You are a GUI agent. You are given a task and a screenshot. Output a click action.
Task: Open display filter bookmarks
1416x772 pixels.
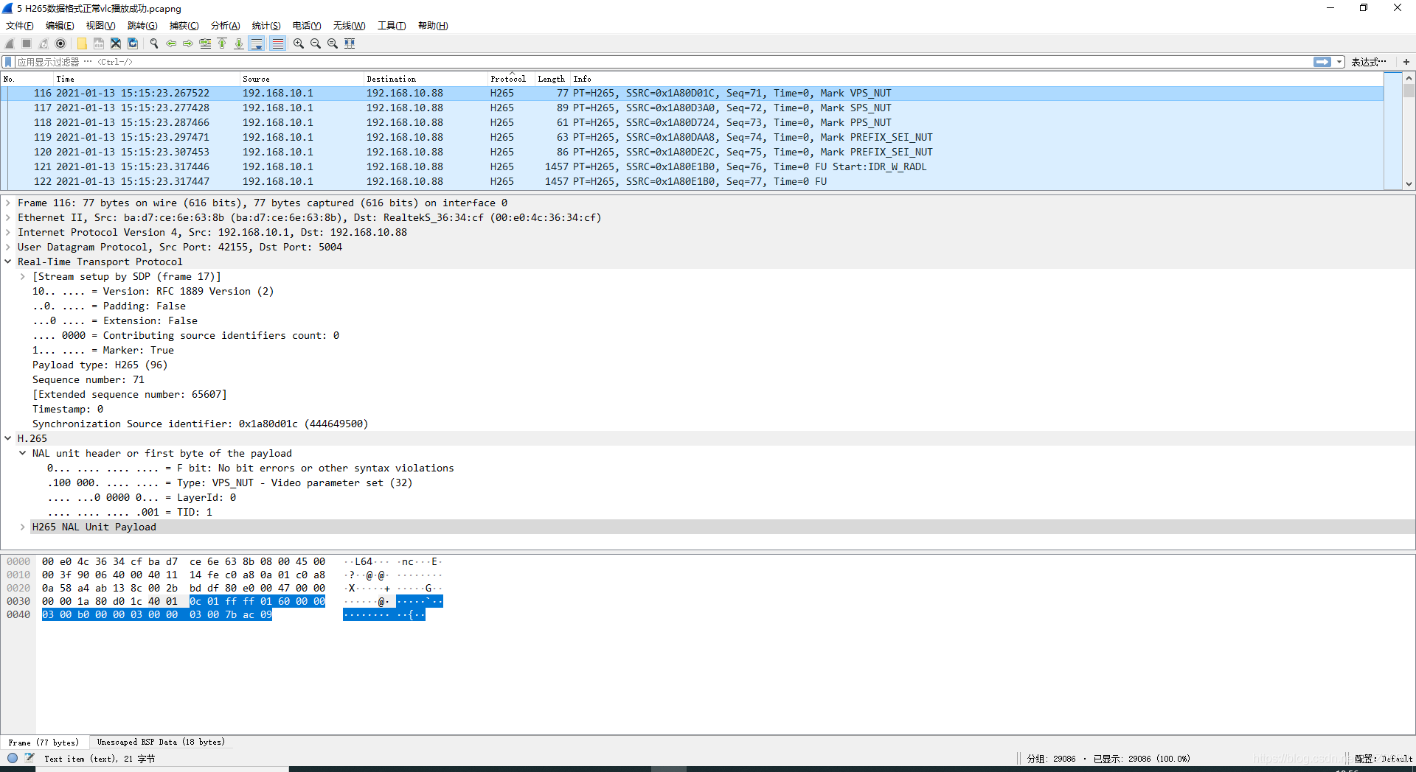click(8, 62)
